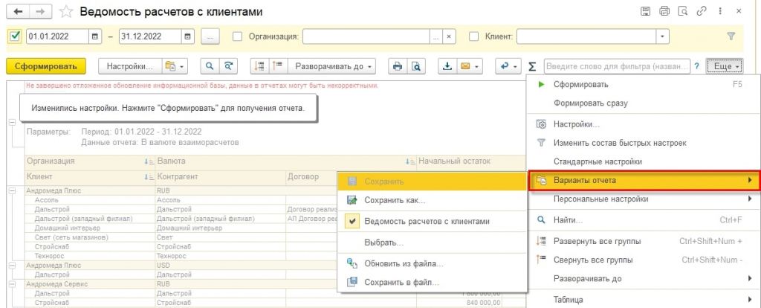The height and width of the screenshot is (308, 761).
Task: Click the back navigation arrow
Action: pos(18,12)
